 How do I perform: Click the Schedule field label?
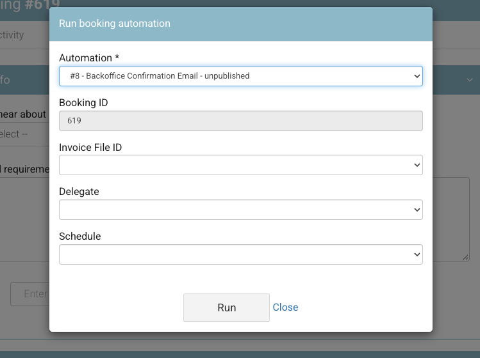pyautogui.click(x=80, y=236)
